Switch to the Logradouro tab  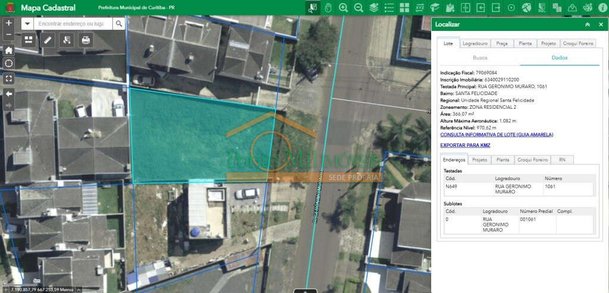tap(475, 44)
